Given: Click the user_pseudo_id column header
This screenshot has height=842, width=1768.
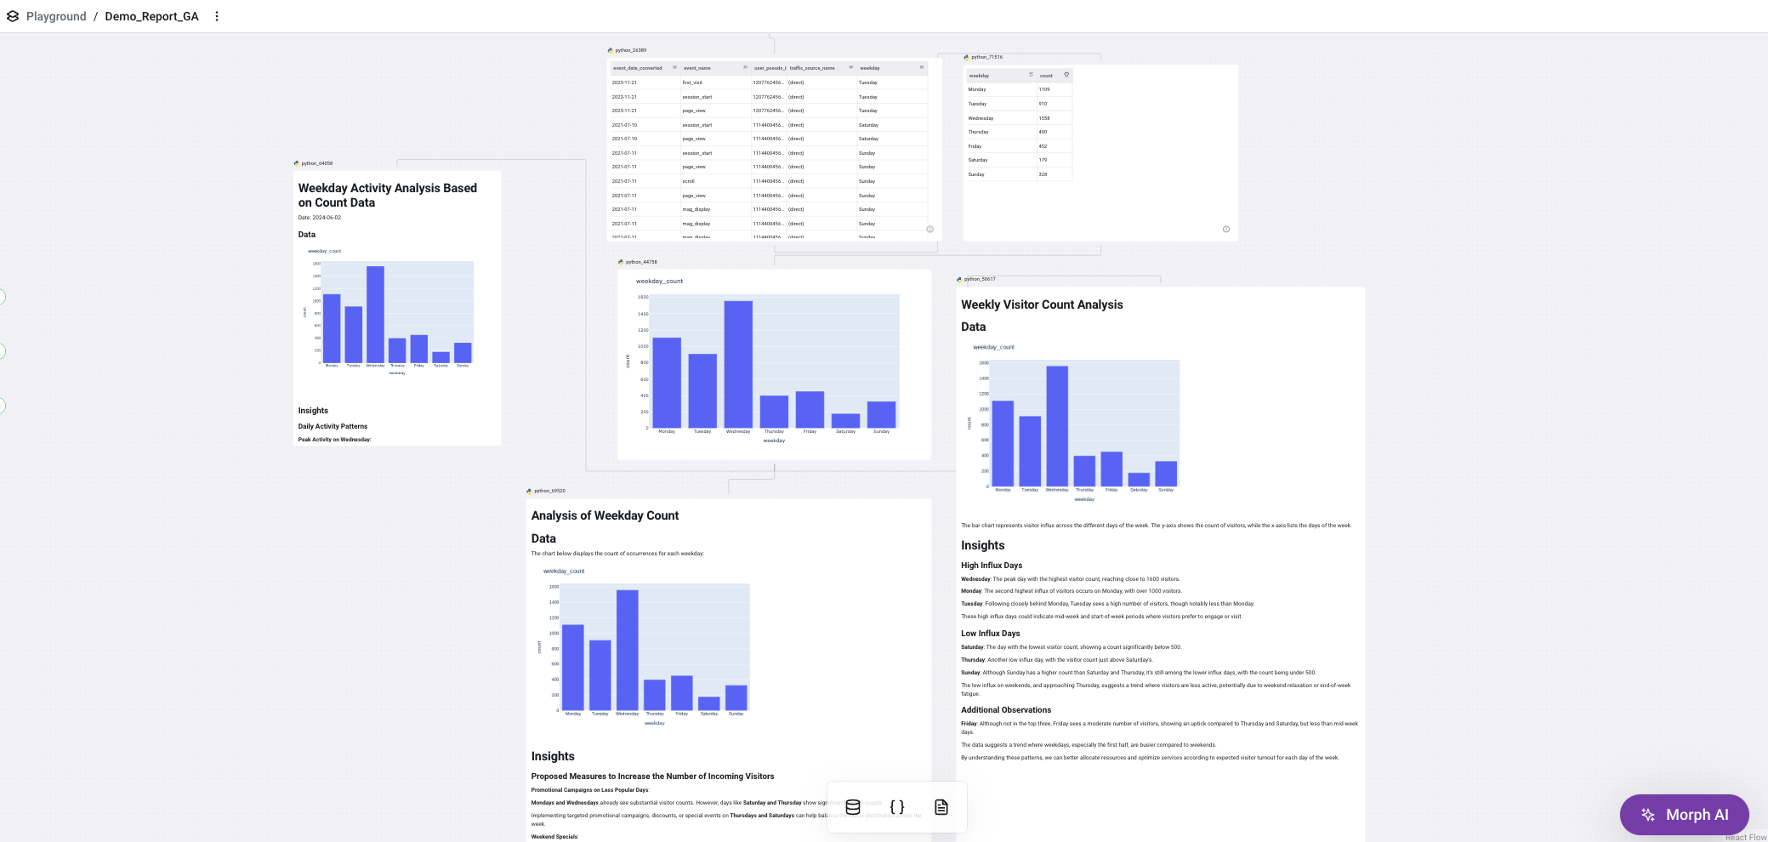Looking at the screenshot, I should pyautogui.click(x=770, y=68).
